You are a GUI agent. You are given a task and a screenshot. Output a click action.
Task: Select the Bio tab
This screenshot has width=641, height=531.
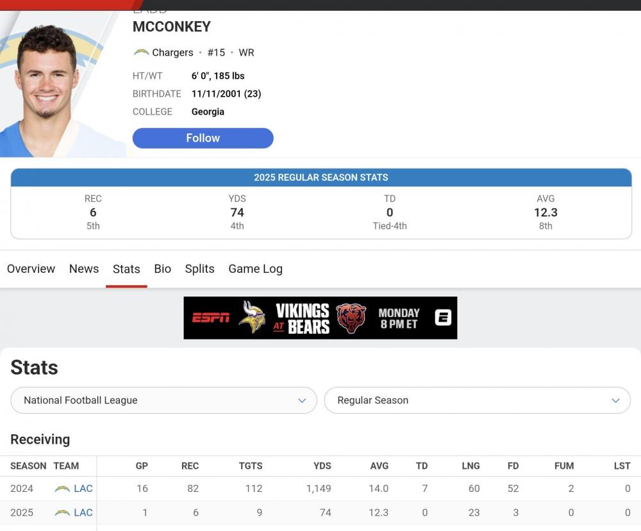tap(163, 269)
